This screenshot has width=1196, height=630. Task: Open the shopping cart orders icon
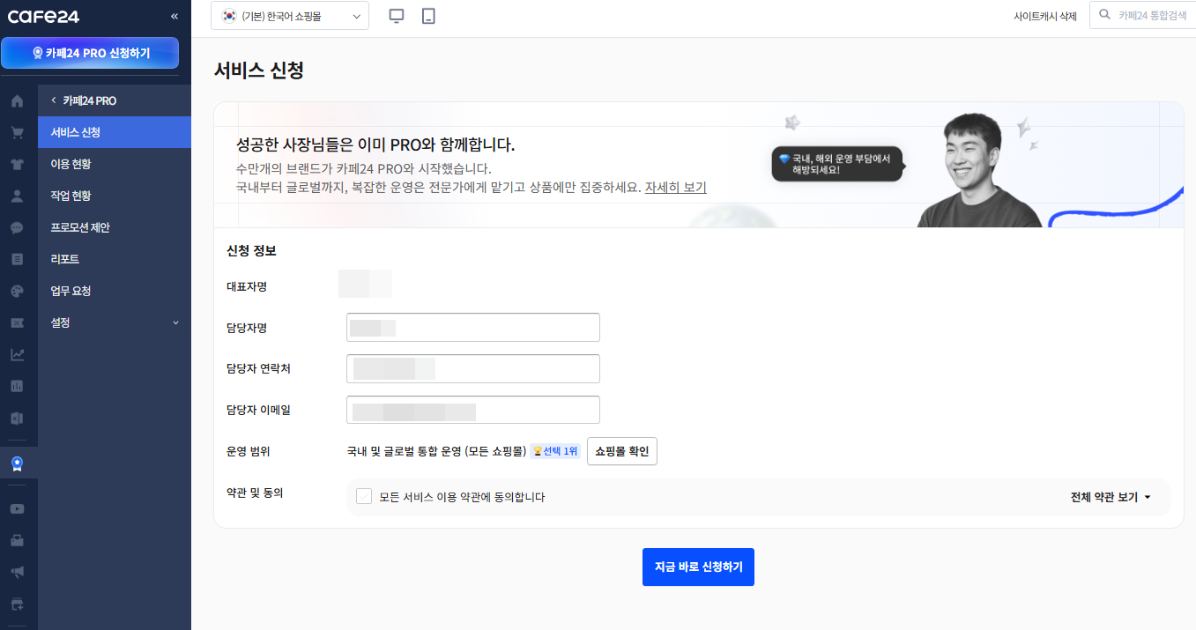pos(17,133)
